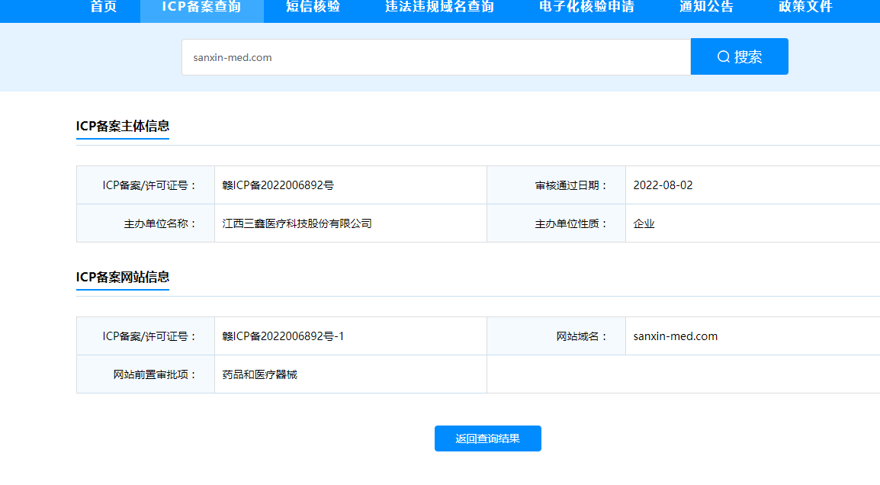Click the 网站域名 label cell
The image size is (880, 485).
pyautogui.click(x=556, y=336)
